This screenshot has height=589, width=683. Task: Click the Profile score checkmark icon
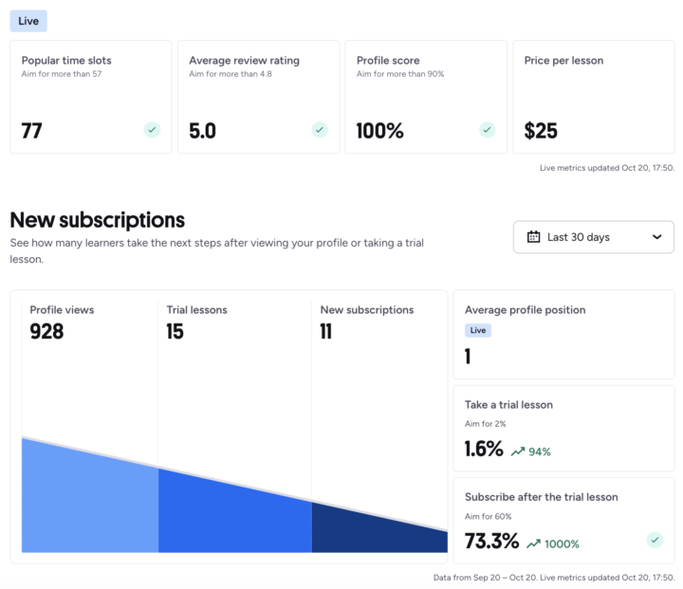pos(487,130)
